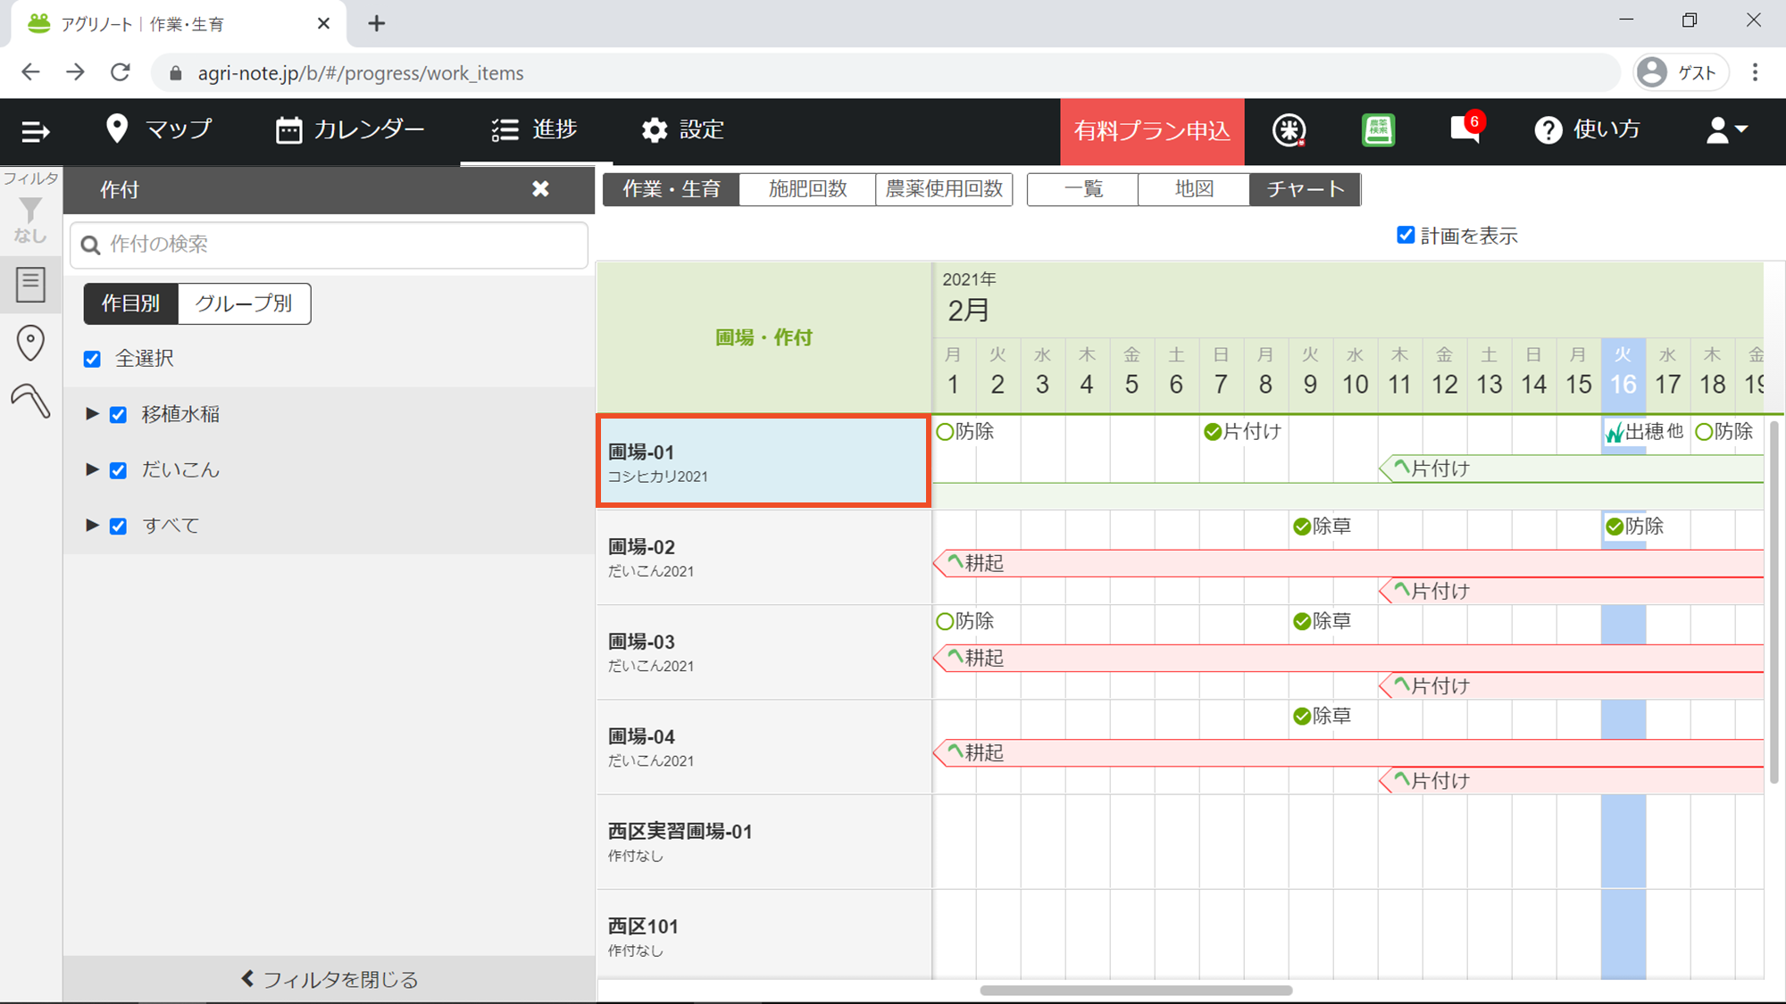This screenshot has width=1786, height=1004.
Task: Select the sickle work icon in sidebar
Action: 30,401
